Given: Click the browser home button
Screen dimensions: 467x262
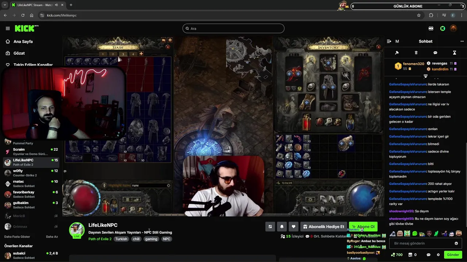Looking at the screenshot, I should (x=32, y=15).
